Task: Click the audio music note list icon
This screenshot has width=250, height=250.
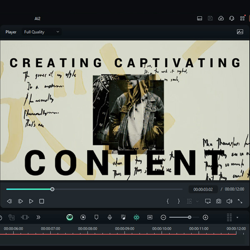Action: (x=123, y=217)
